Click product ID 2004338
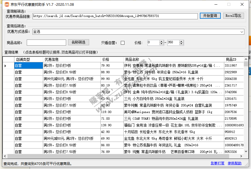The image size is (251, 169). pos(234,79)
